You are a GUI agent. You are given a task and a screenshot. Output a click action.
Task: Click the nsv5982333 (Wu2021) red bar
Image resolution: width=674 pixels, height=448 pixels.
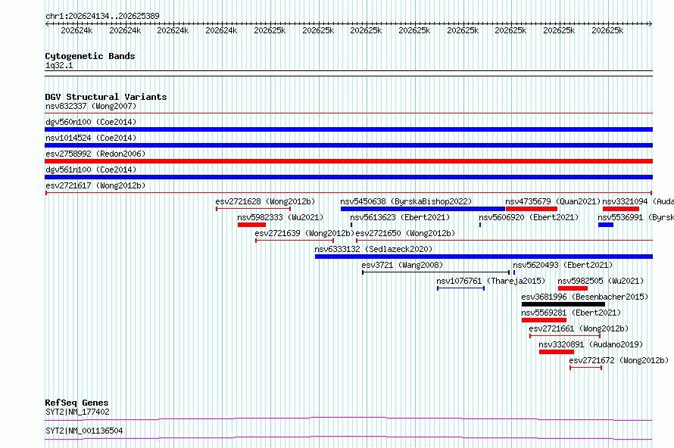[251, 225]
